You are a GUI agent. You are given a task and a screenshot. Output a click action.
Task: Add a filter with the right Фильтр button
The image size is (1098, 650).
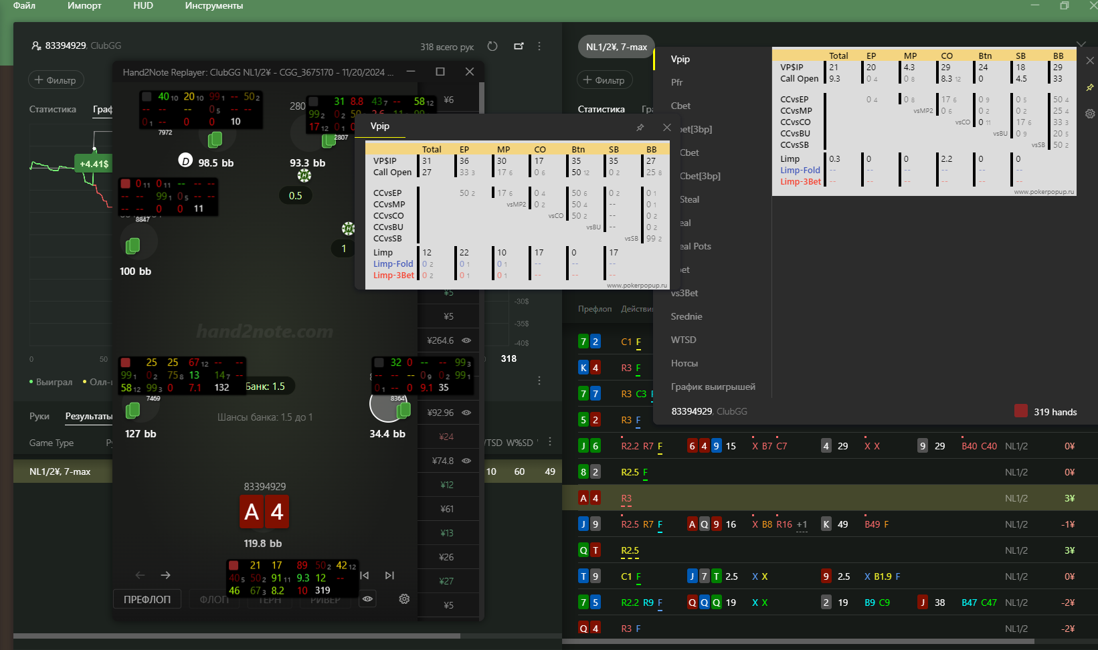(605, 80)
